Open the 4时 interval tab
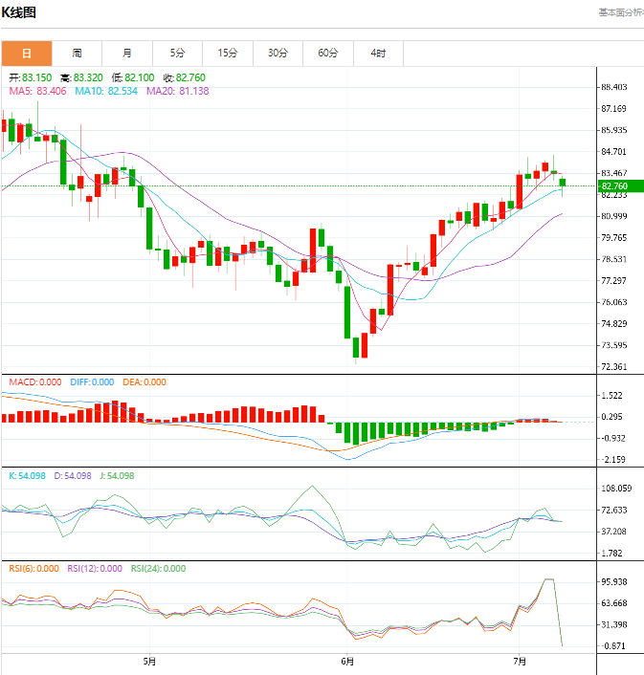 click(x=378, y=54)
